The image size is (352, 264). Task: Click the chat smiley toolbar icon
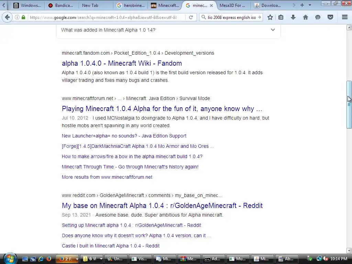[x=318, y=17]
